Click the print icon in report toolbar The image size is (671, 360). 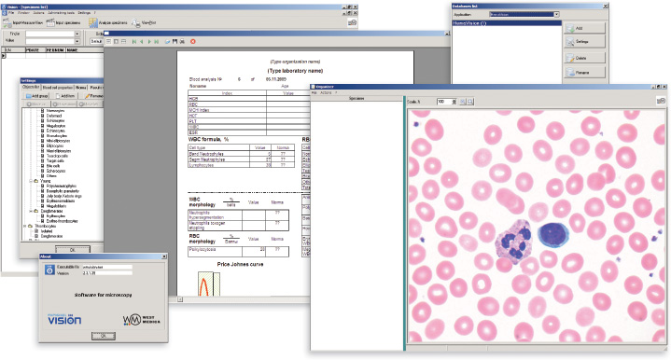[182, 41]
